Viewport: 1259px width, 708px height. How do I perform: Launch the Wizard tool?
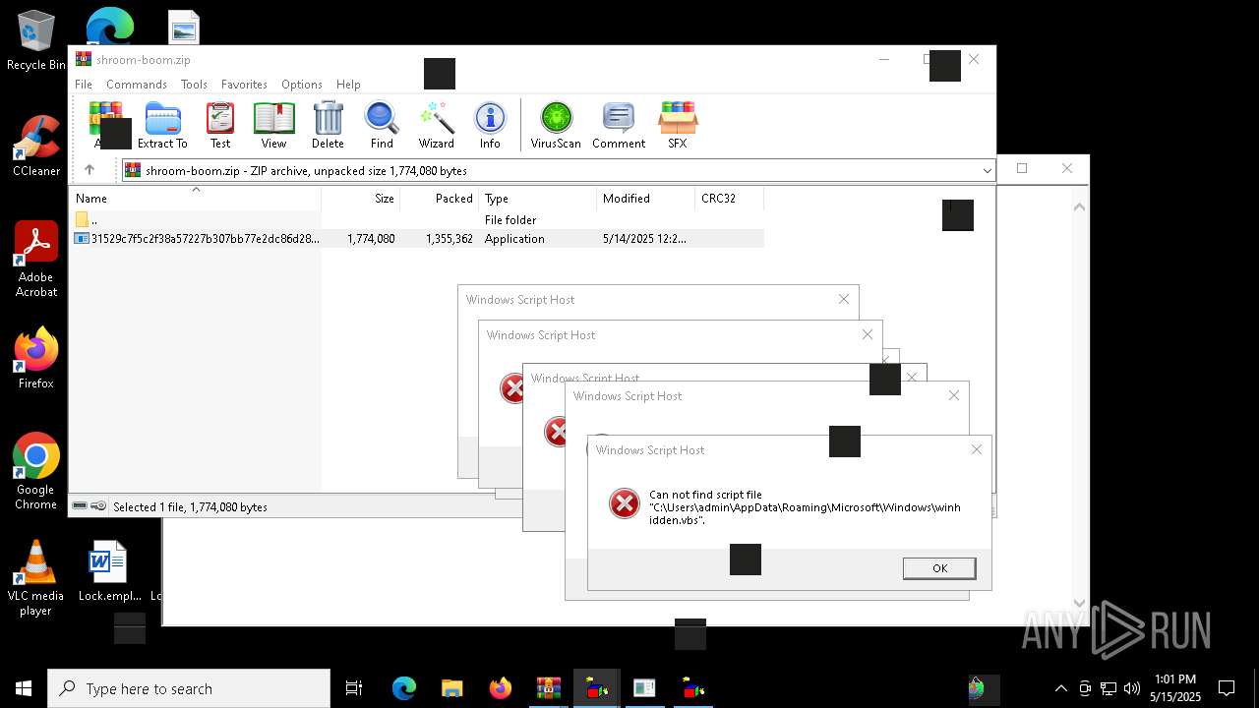436,125
